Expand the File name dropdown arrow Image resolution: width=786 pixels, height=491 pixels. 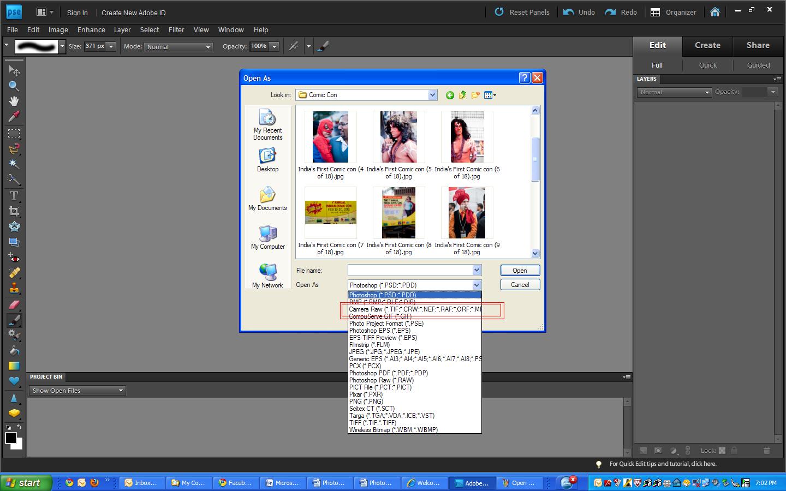477,270
